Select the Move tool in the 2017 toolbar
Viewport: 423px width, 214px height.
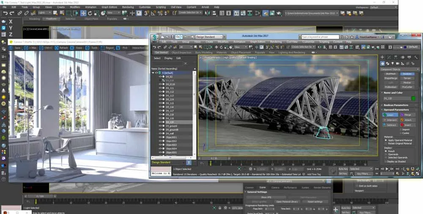(x=216, y=47)
